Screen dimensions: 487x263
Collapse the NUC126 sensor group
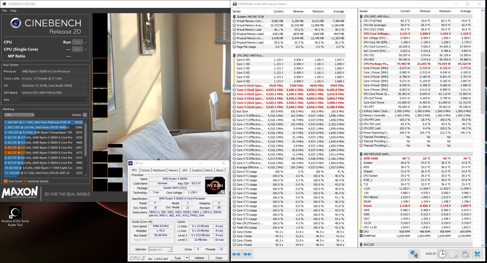pos(361,245)
